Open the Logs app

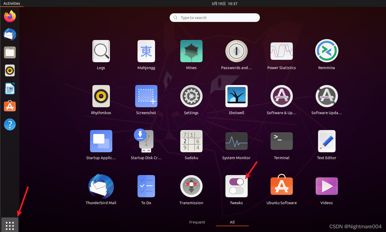point(101,51)
